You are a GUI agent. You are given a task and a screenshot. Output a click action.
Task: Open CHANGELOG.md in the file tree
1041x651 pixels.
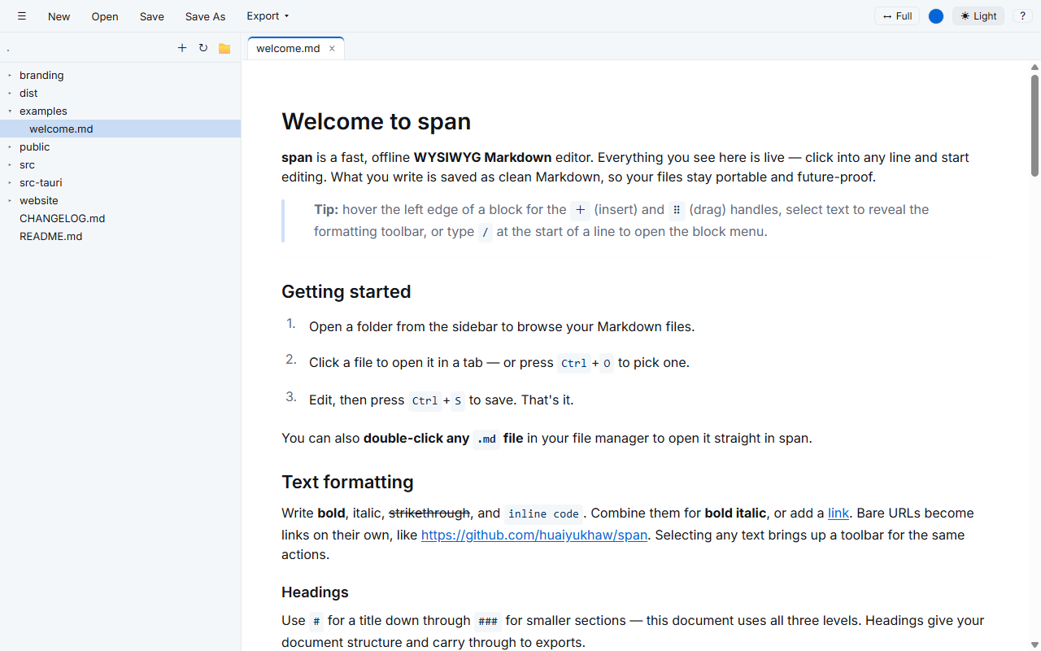click(x=120, y=218)
